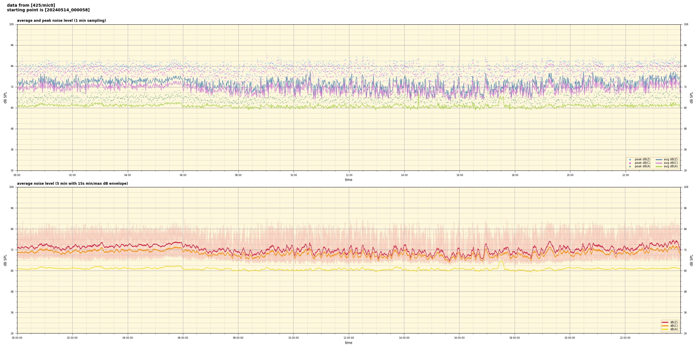This screenshot has height=348, width=697.
Task: Click the peak dB(C) legend marker
Action: point(630,163)
